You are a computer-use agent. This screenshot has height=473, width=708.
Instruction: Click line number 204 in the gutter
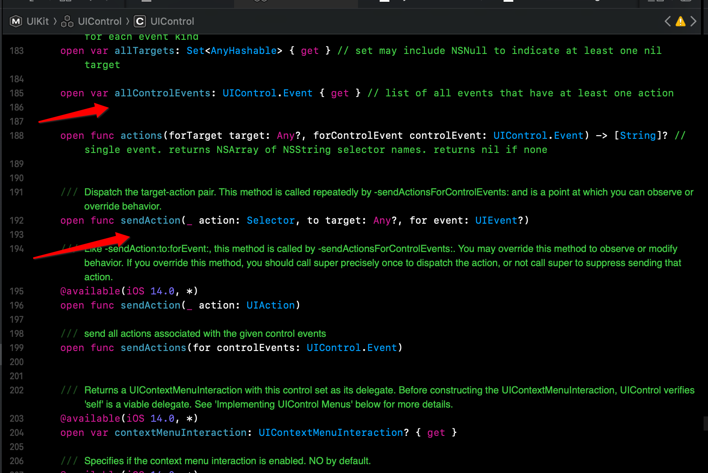tap(16, 433)
